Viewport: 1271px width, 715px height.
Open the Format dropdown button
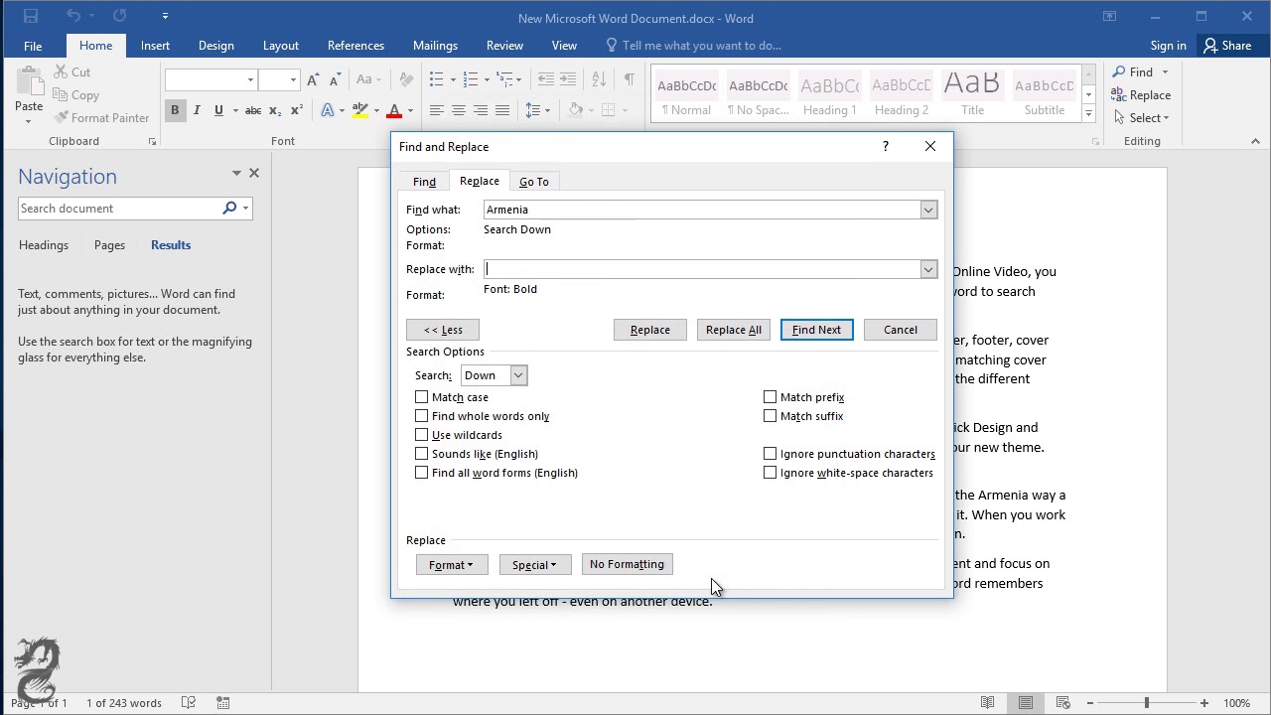pyautogui.click(x=452, y=565)
